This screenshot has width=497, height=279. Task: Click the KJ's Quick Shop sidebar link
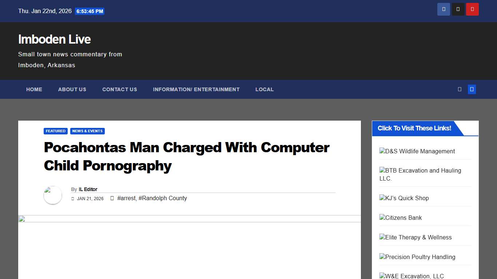click(x=404, y=198)
